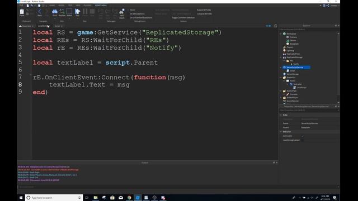Viewport: 358px width, 201px height.
Task: Open the FILE menu
Action: 21,5
